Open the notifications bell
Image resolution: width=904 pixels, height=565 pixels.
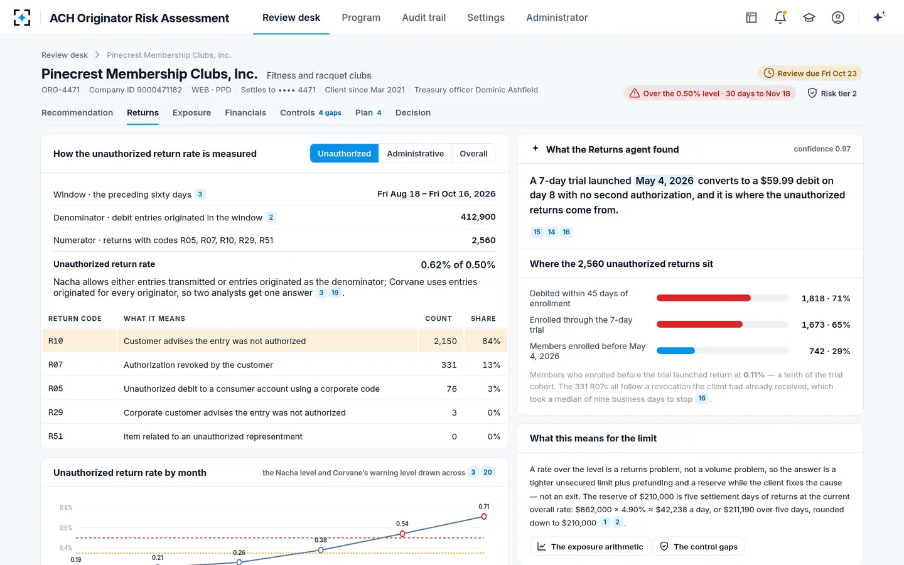click(780, 18)
